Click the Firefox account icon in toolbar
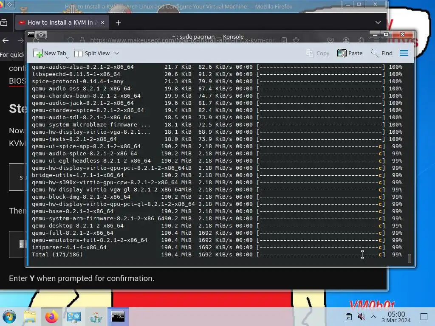Viewport: 435px width, 326px height. click(x=346, y=40)
